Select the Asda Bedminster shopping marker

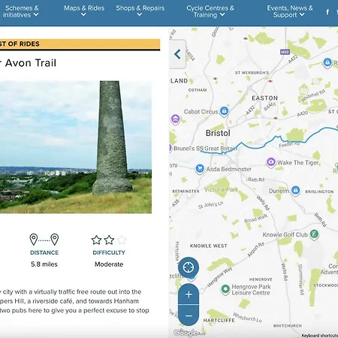point(200,169)
